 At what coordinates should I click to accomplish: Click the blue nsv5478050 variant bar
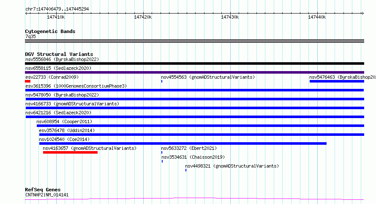coord(195,99)
